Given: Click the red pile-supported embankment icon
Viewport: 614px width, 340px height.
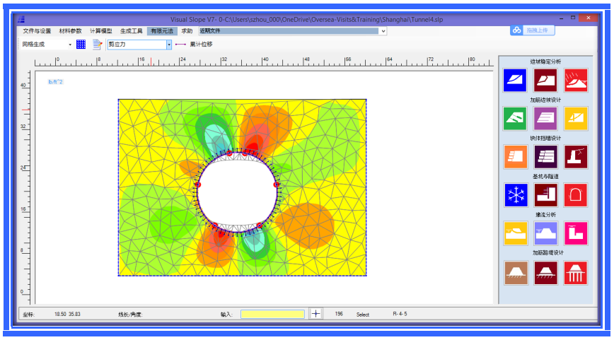Looking at the screenshot, I should (x=575, y=272).
